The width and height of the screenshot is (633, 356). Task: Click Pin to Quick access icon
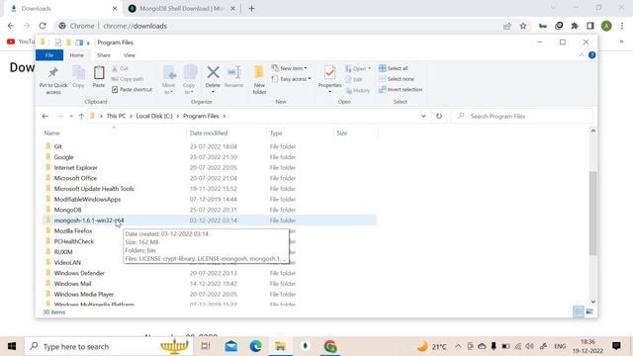52,73
